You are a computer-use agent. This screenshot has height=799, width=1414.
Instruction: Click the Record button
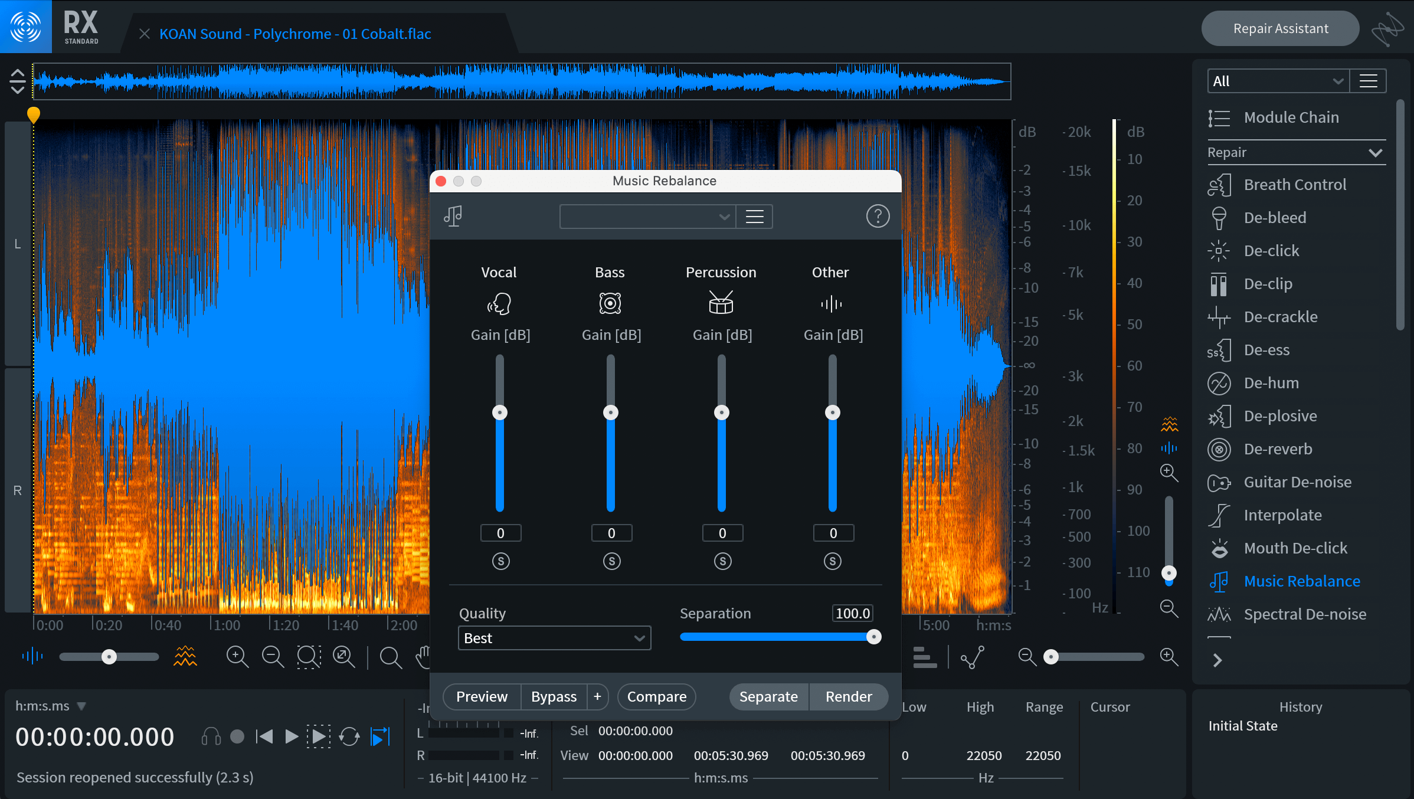pos(237,736)
